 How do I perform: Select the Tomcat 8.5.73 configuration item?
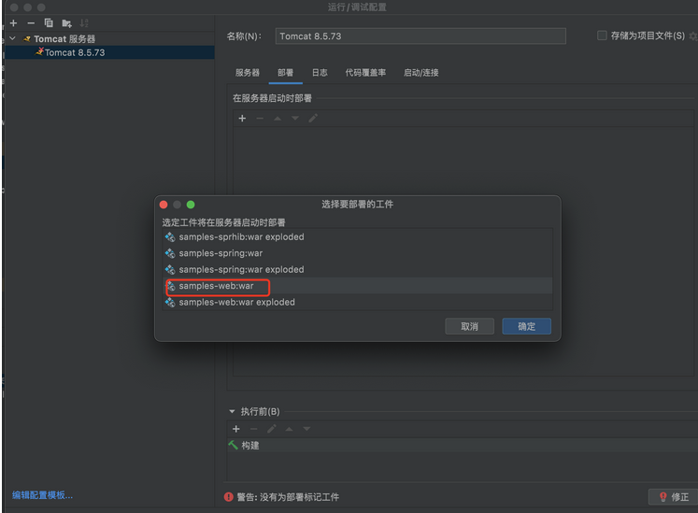coord(109,52)
